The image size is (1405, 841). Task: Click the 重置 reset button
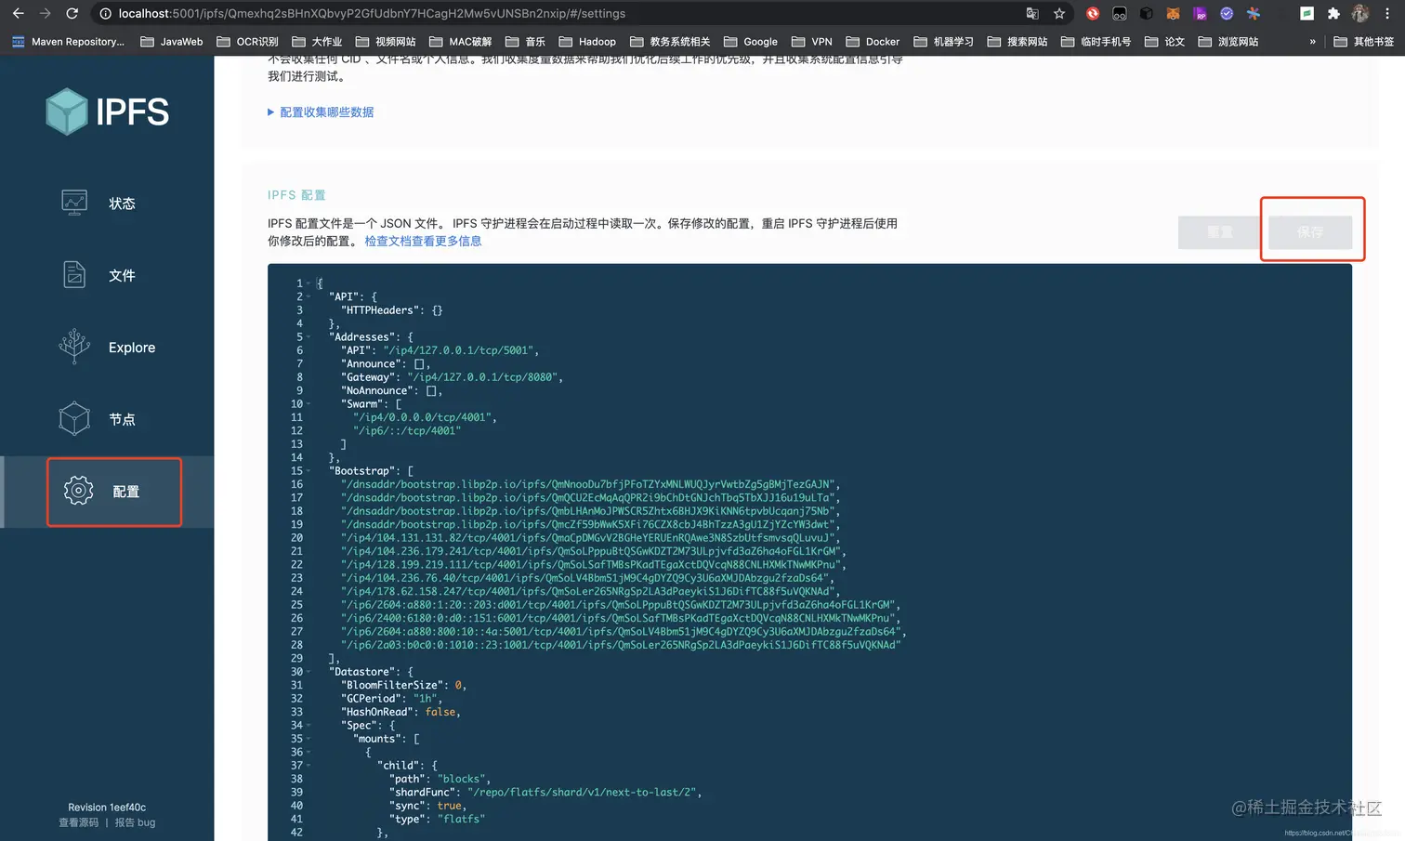click(1220, 231)
